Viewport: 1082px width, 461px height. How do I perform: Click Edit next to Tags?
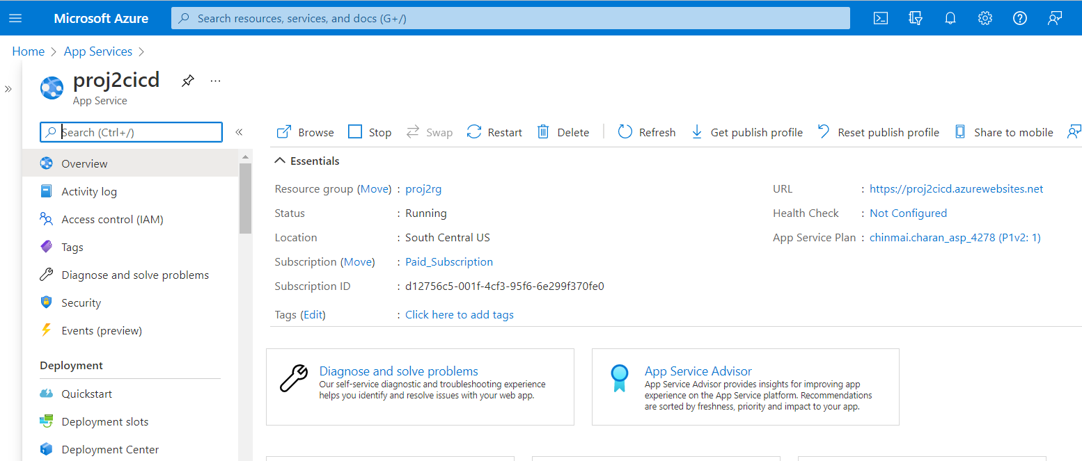(x=313, y=314)
